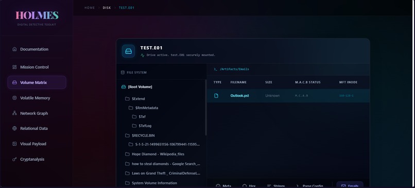Click the Network Graph nodes icon
Screen dimensions: 415x188
(14, 113)
